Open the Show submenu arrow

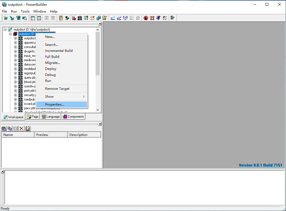click(84, 97)
